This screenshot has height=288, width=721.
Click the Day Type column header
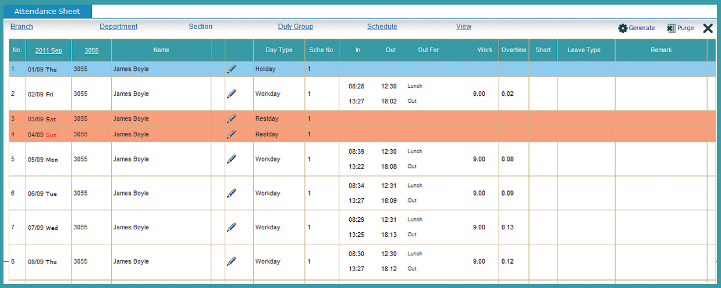click(x=279, y=50)
